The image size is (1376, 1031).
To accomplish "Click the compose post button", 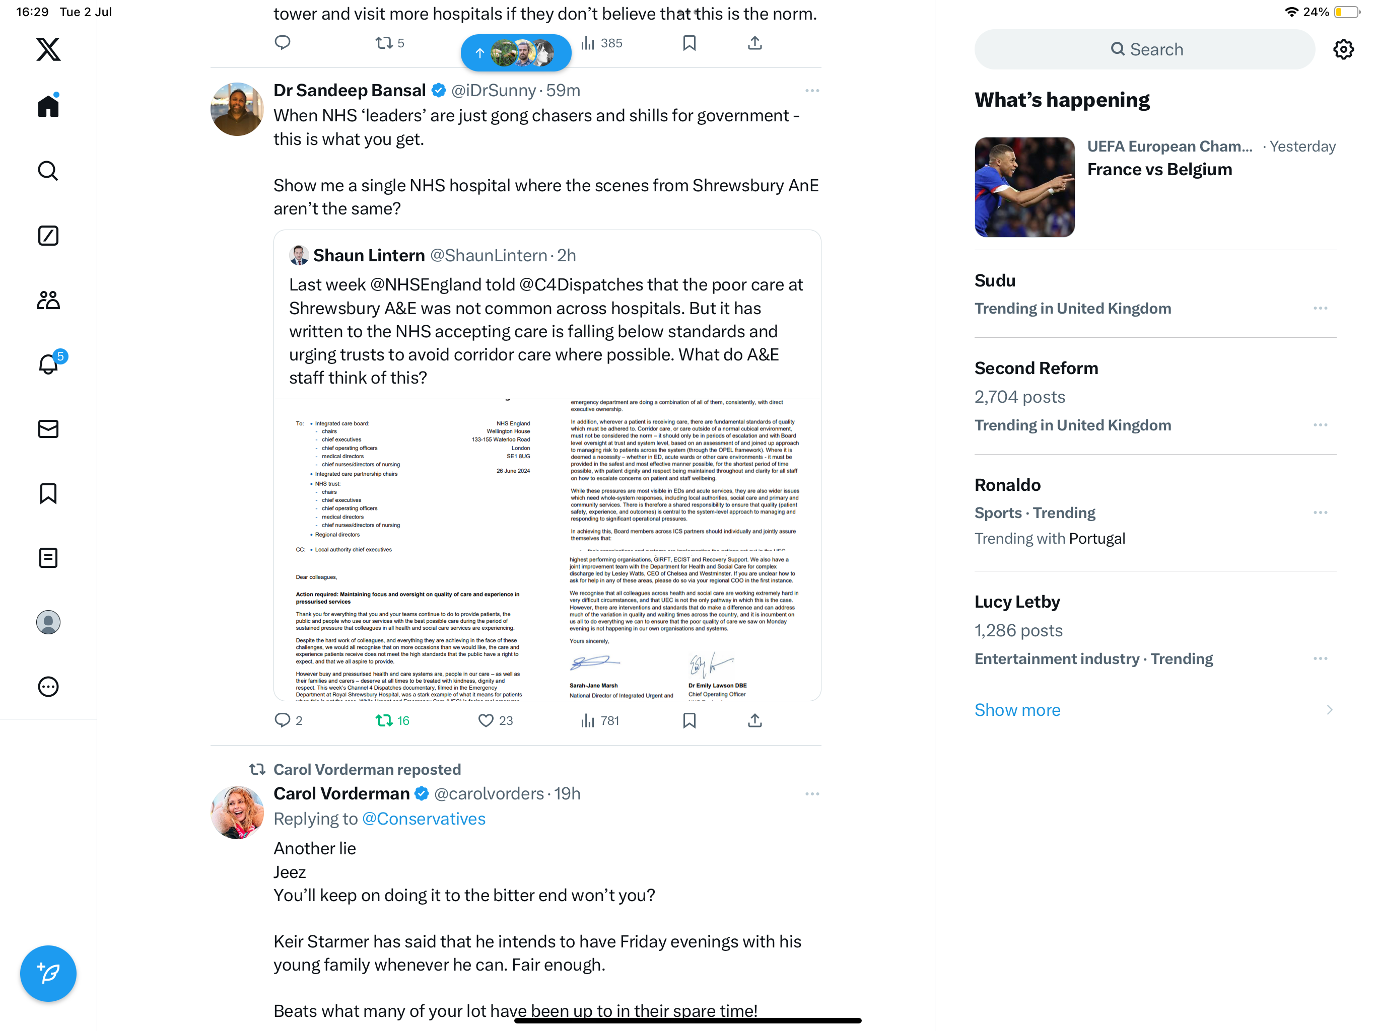I will (x=48, y=973).
